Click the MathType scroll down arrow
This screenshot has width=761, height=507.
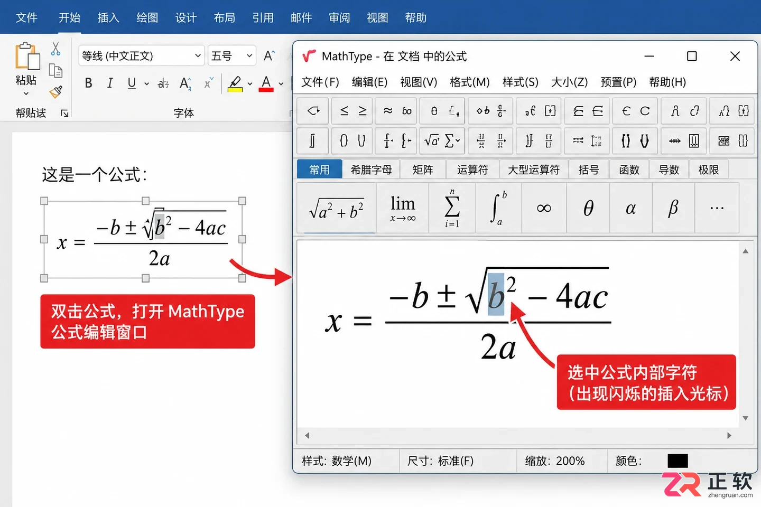tap(745, 418)
